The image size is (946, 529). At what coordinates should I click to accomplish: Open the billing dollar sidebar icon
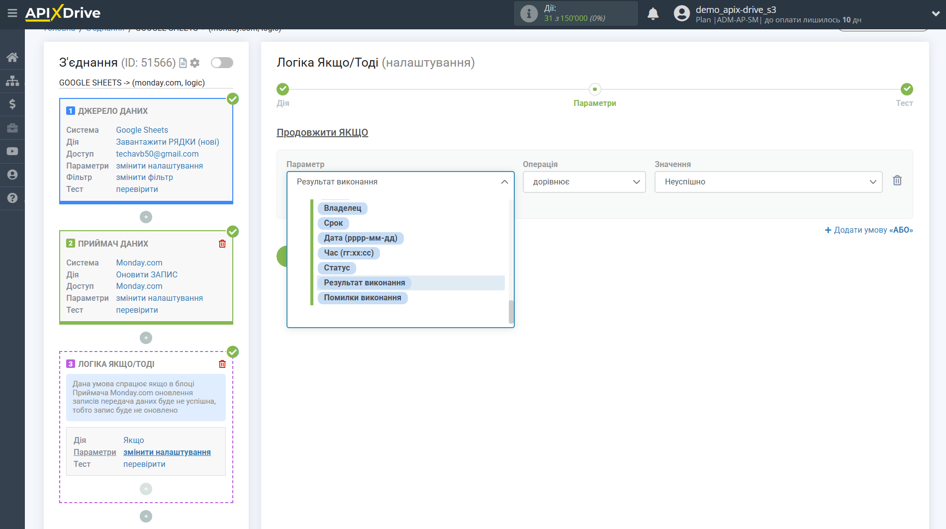[12, 104]
